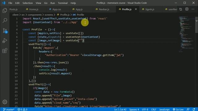The image size is (198, 111).
Task: Switch to the Home.js tab
Action: 34,9
